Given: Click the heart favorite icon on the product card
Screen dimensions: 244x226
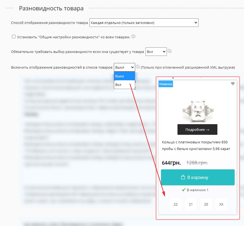Looking at the screenshot, I should [x=233, y=83].
